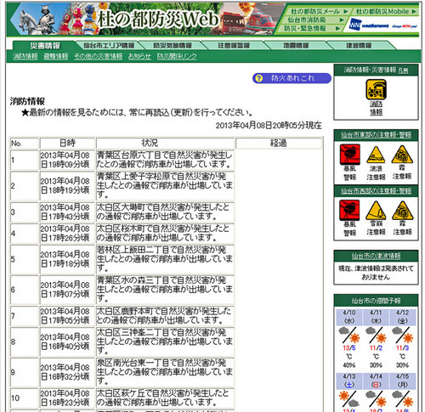
Task: Click the 仙台市消防局 header link
Action: point(314,20)
